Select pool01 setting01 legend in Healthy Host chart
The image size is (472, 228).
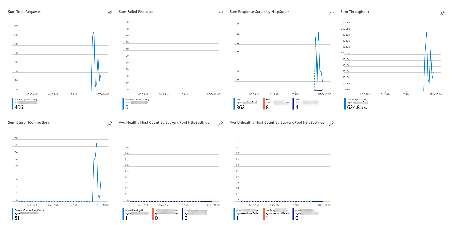pos(134,210)
